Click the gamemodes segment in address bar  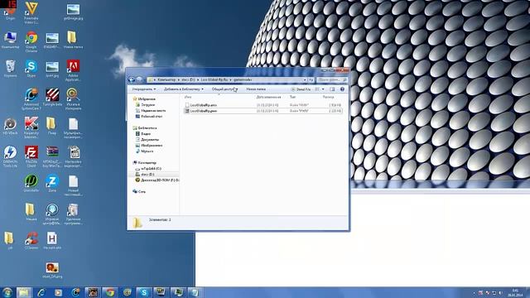pos(243,79)
